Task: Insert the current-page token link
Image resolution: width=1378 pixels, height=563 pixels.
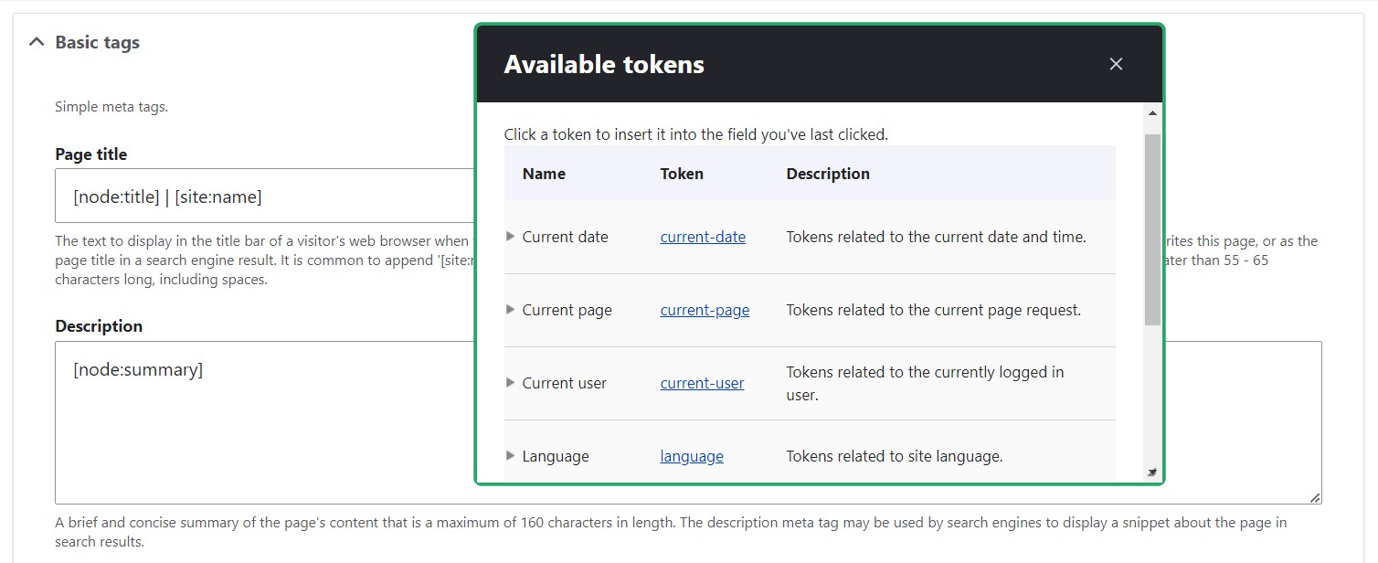Action: tap(705, 310)
